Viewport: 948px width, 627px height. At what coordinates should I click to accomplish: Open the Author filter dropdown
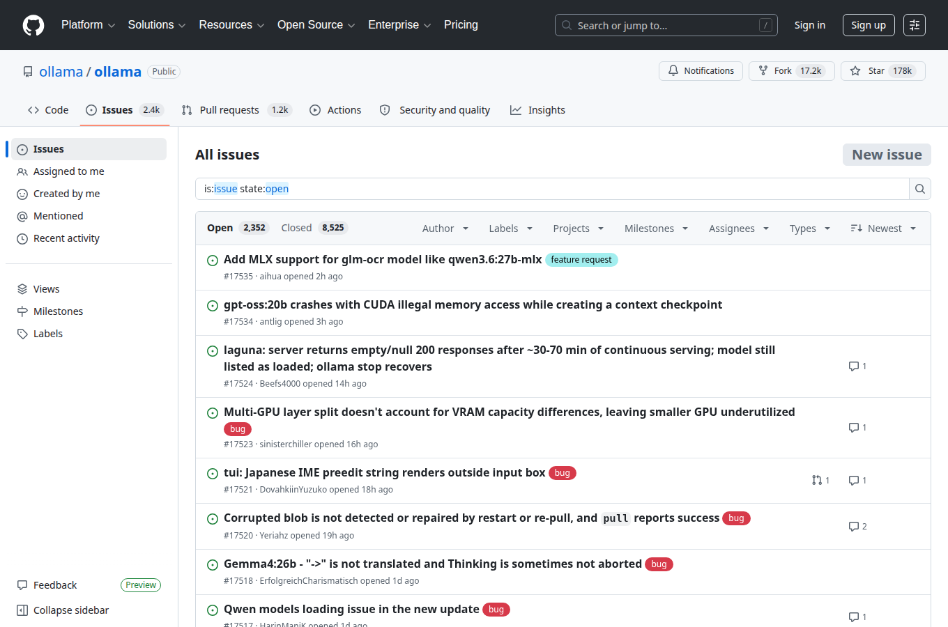point(445,229)
